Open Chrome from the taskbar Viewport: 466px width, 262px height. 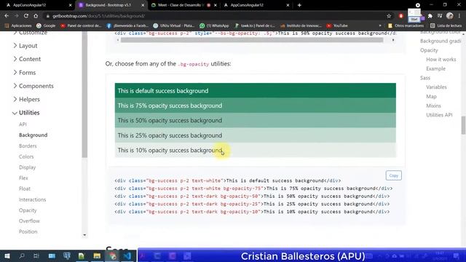(112, 255)
